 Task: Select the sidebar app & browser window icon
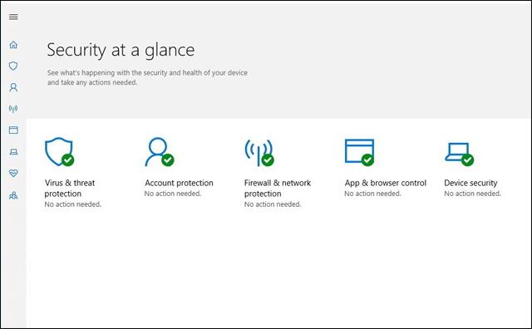pyautogui.click(x=13, y=130)
